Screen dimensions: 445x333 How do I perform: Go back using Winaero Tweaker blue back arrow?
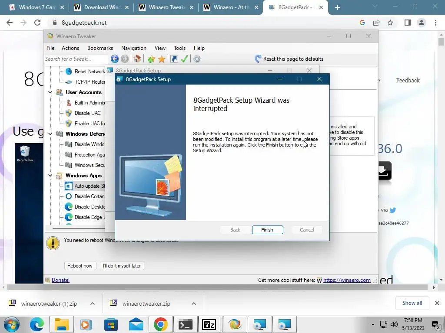115,59
